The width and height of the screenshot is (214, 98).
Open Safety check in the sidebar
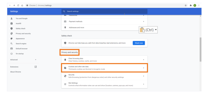[20, 29]
